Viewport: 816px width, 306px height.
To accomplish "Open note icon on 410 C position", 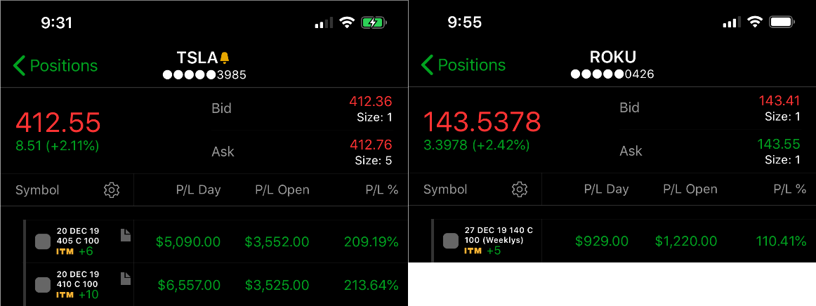I will (126, 279).
